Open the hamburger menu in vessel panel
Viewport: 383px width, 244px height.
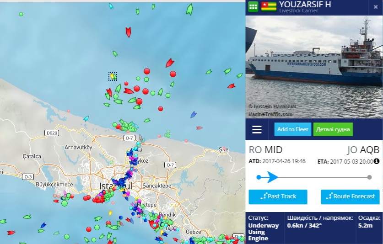[257, 129]
